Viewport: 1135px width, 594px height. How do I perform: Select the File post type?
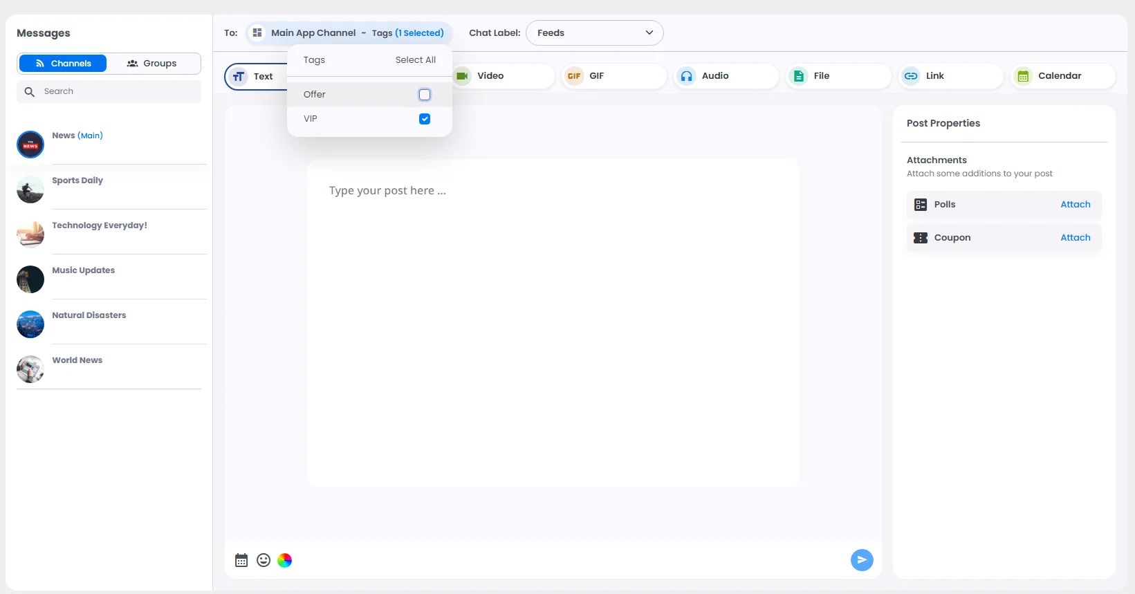pos(838,76)
